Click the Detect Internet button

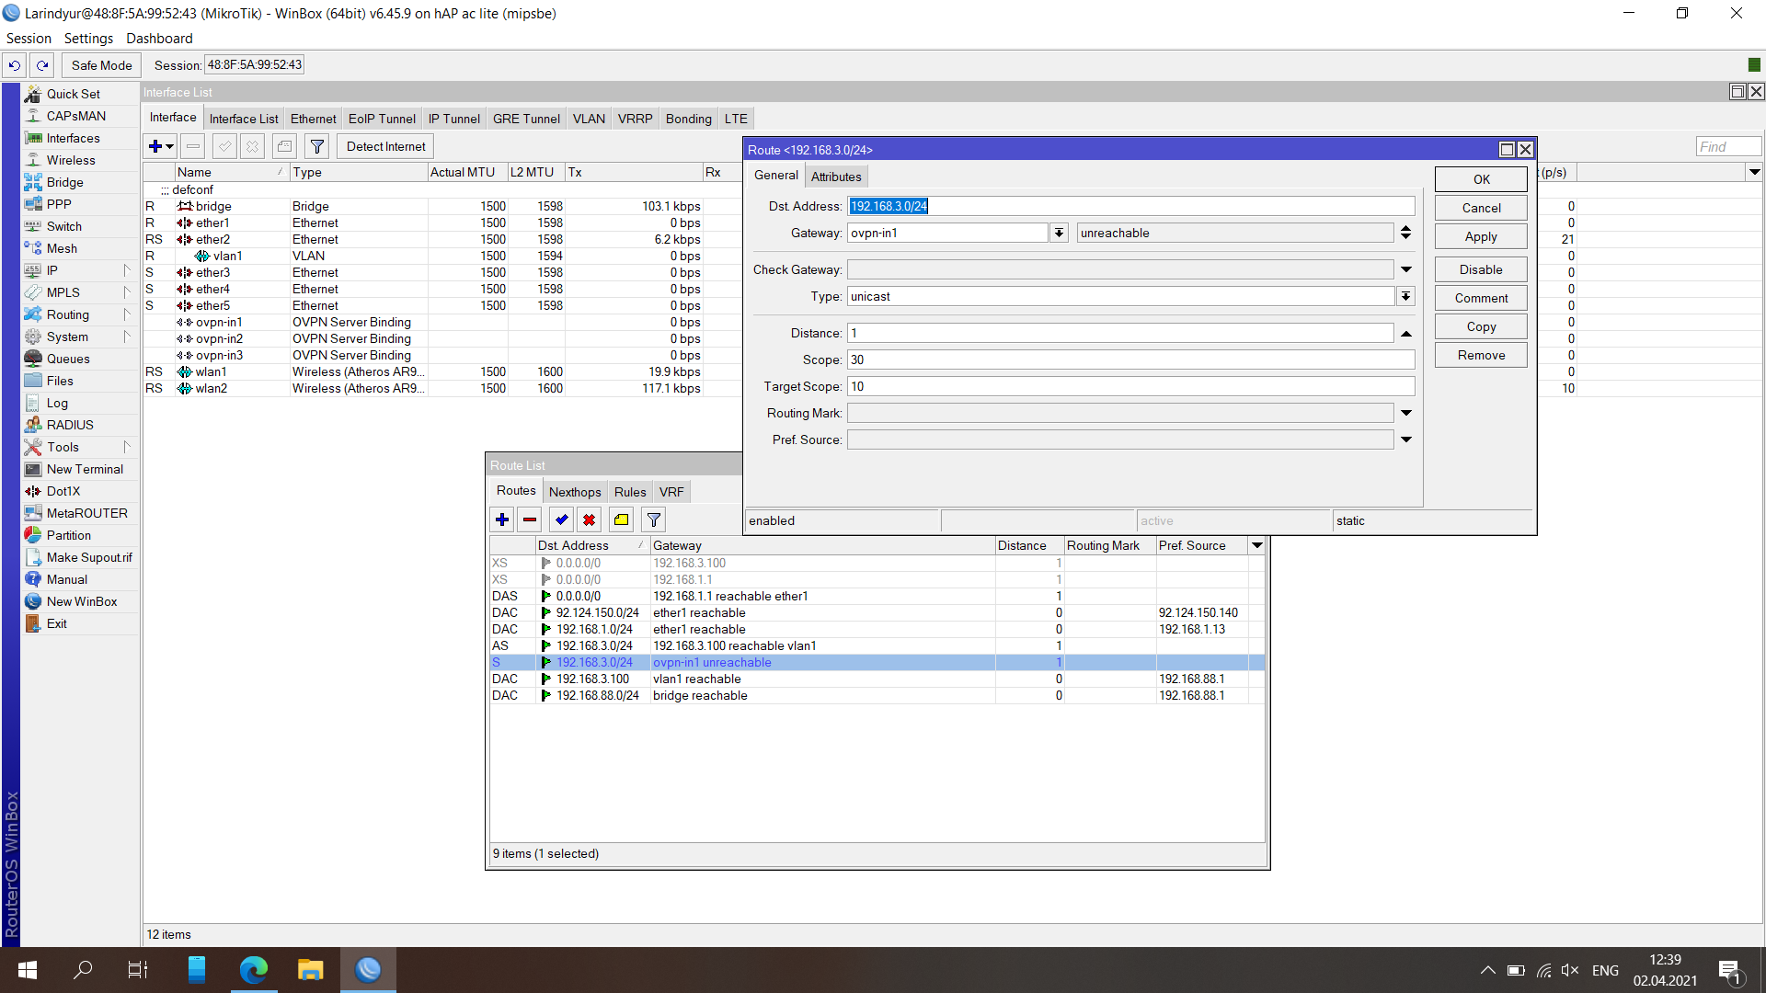pos(386,146)
